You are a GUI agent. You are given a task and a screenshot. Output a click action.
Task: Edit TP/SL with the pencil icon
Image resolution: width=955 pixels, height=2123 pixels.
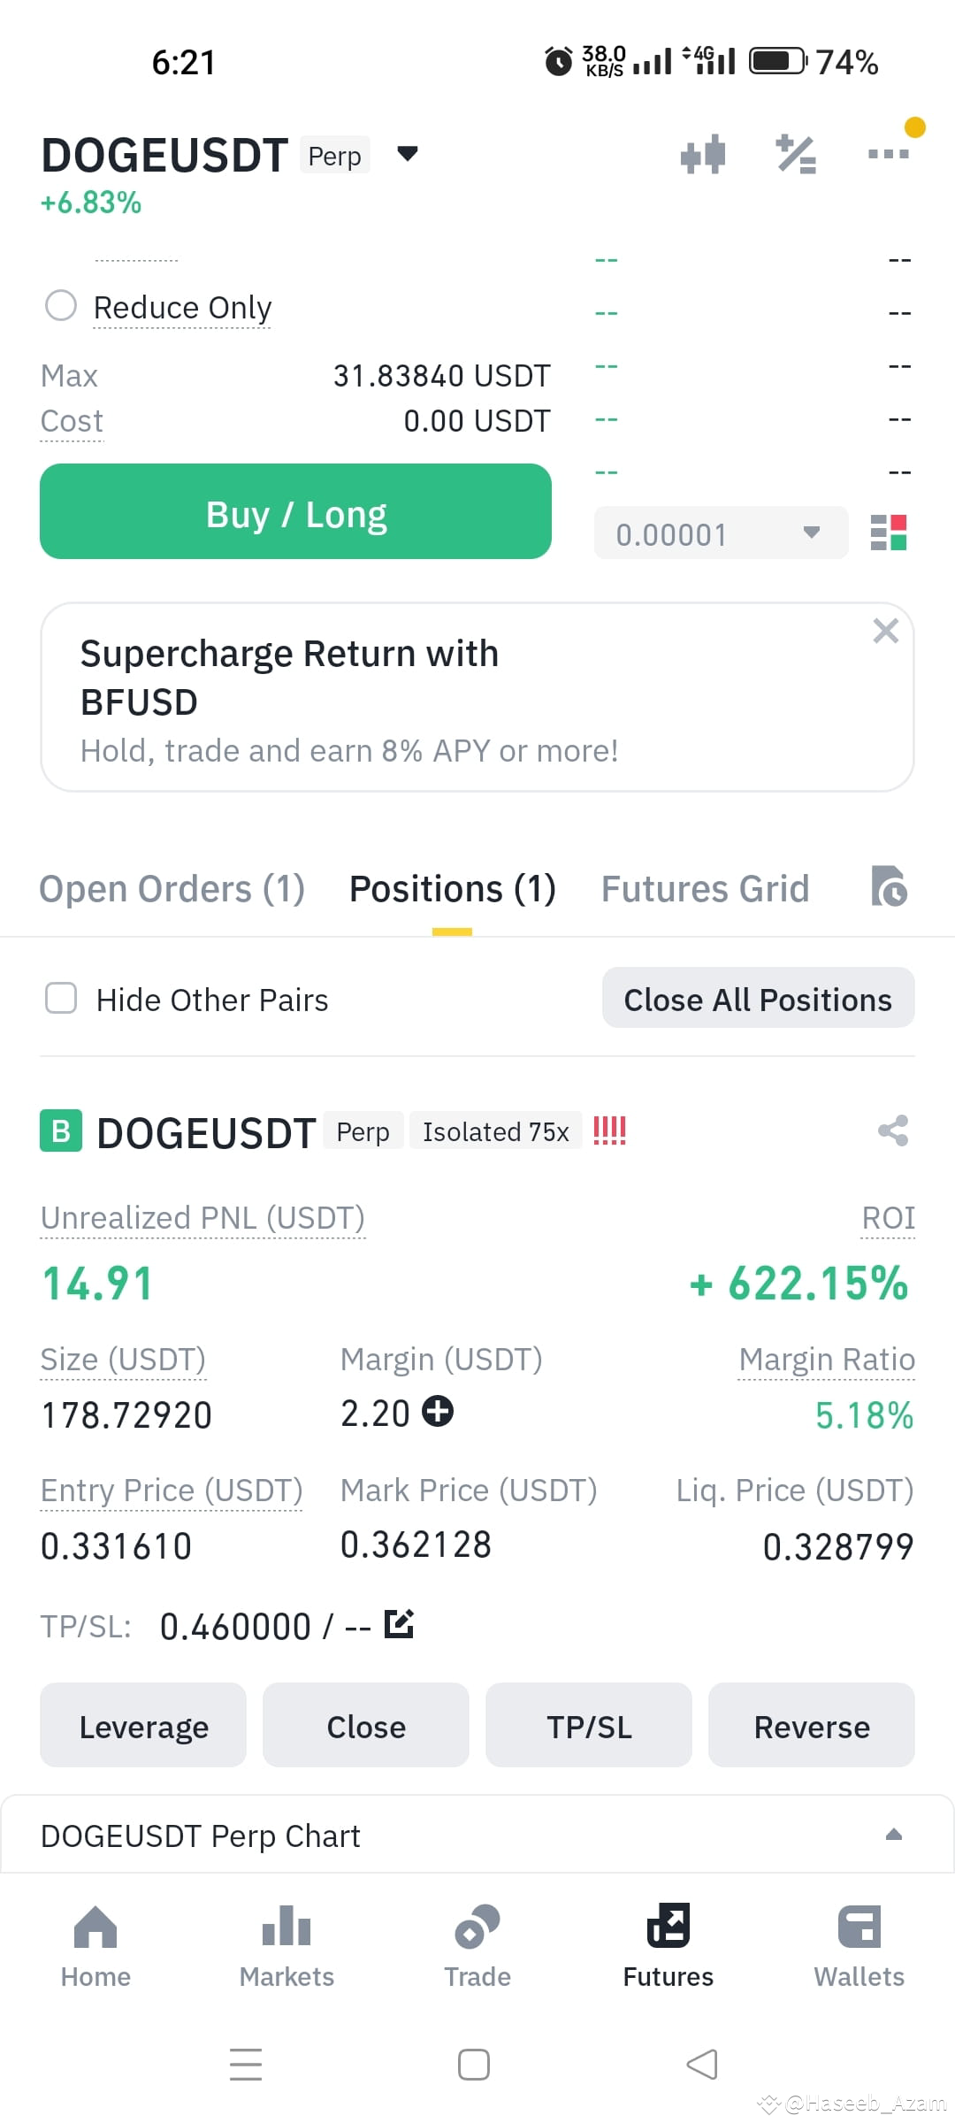click(399, 1624)
